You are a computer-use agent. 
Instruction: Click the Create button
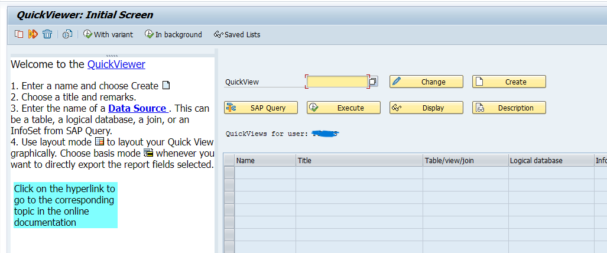509,82
